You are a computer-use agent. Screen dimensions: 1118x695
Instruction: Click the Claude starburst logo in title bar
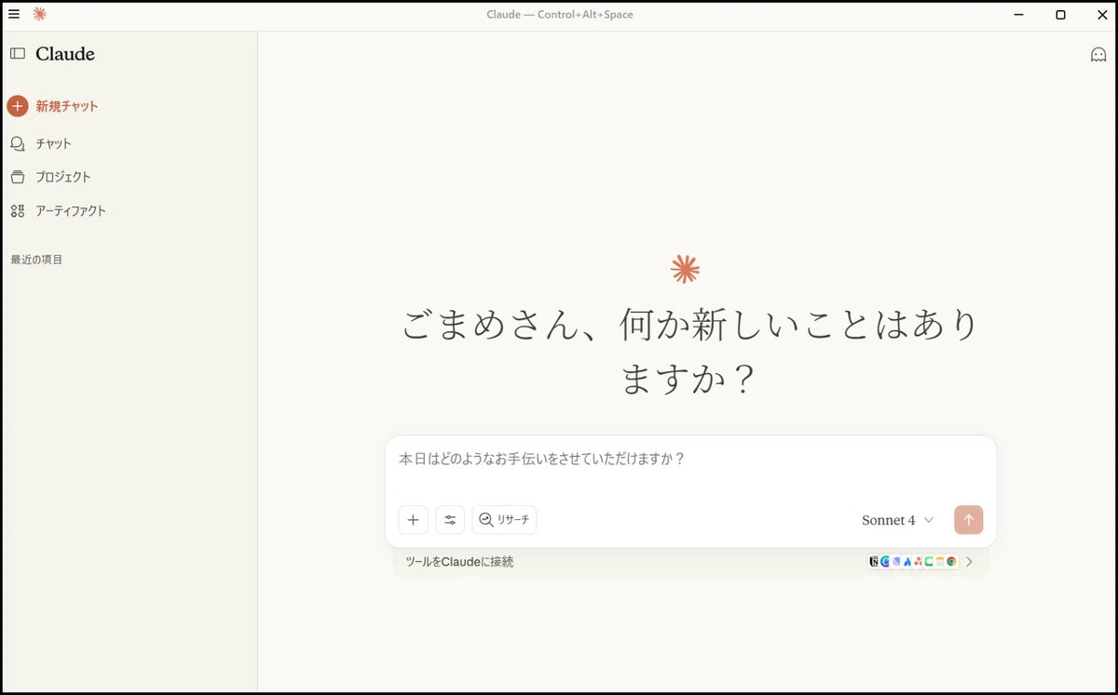tap(39, 14)
